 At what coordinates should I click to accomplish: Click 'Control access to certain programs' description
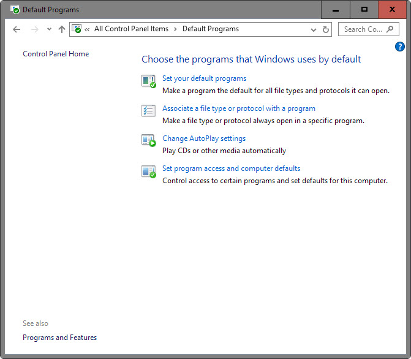pyautogui.click(x=275, y=181)
